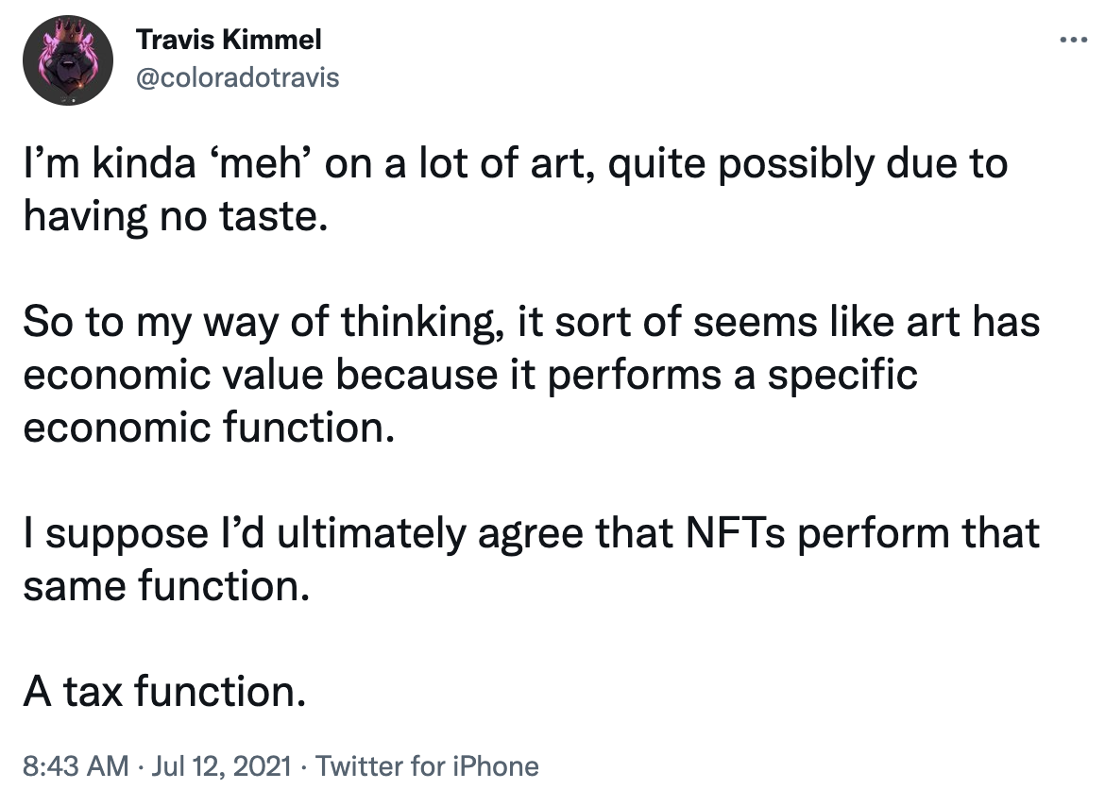Click the "economic function." line
Viewport: 1105px width, 806px height.
209,428
